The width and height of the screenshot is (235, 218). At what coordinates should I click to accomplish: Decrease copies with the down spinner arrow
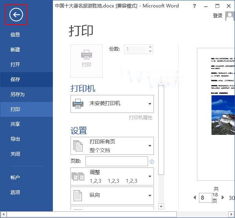(150, 51)
